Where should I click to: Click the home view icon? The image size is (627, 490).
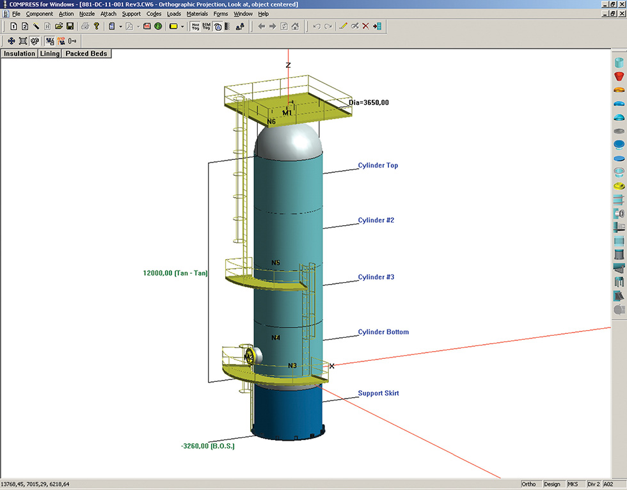point(295,26)
